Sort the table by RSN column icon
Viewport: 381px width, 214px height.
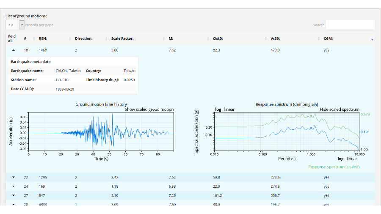[x=70, y=38]
